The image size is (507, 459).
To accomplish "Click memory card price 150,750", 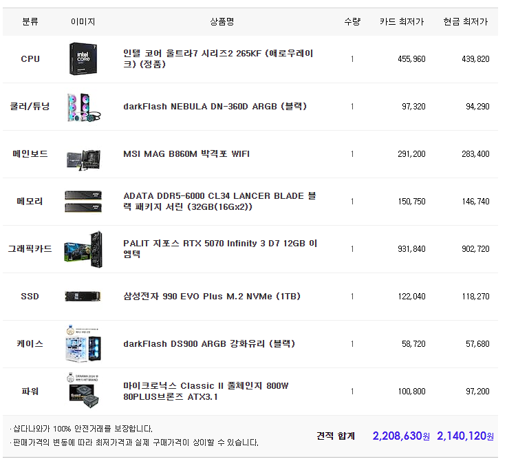I will click(411, 202).
